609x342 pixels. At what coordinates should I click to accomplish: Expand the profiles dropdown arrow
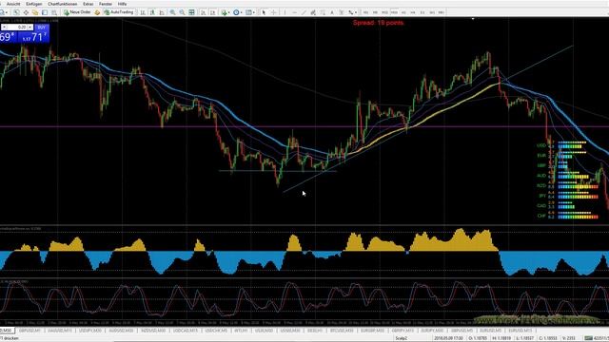(x=7, y=12)
